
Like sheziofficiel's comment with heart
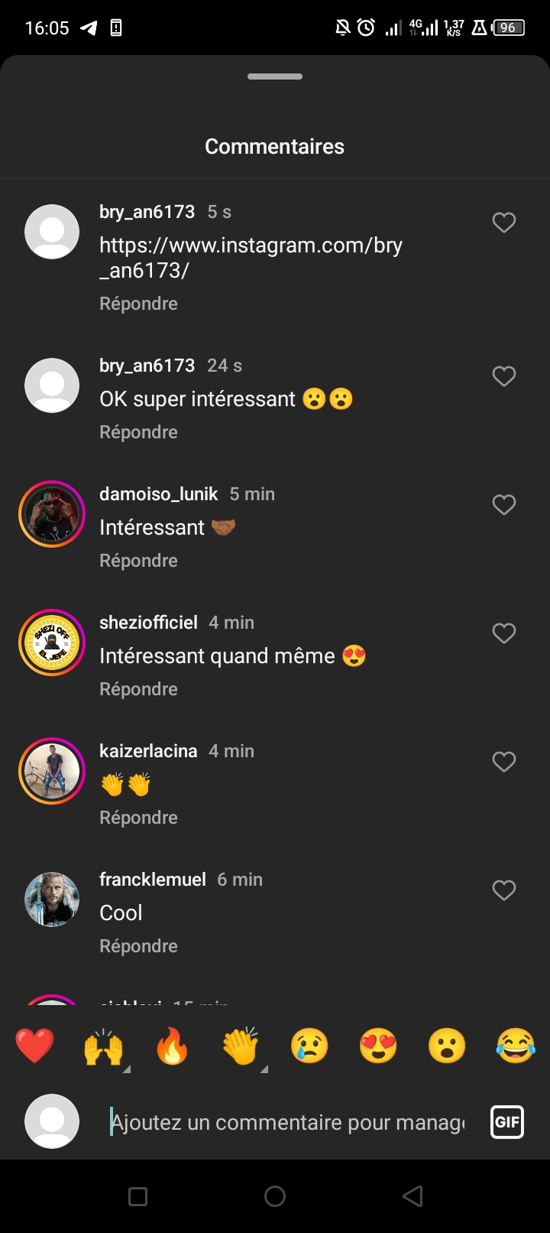[x=504, y=633]
